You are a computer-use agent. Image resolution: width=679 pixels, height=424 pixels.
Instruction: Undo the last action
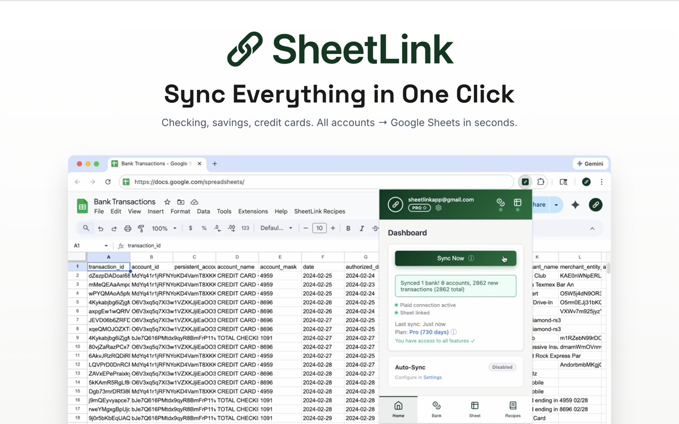pyautogui.click(x=100, y=228)
